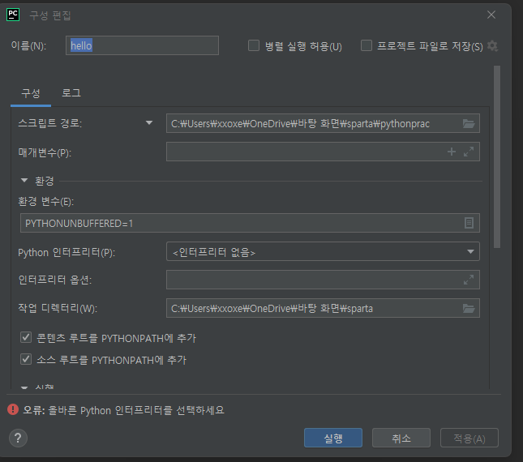Switch to the 로그 tab
The height and width of the screenshot is (462, 523).
pos(71,93)
